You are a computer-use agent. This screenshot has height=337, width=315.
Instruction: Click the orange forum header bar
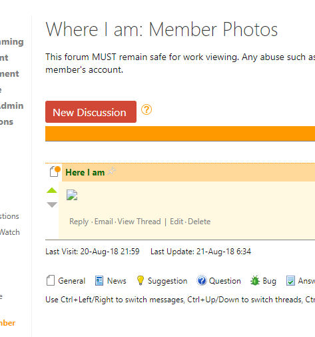pos(180,133)
